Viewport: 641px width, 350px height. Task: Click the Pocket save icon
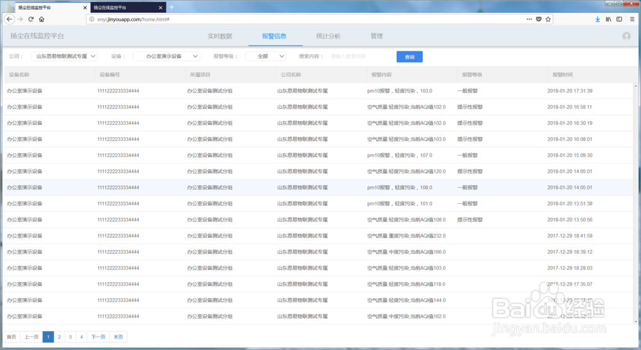[539, 19]
